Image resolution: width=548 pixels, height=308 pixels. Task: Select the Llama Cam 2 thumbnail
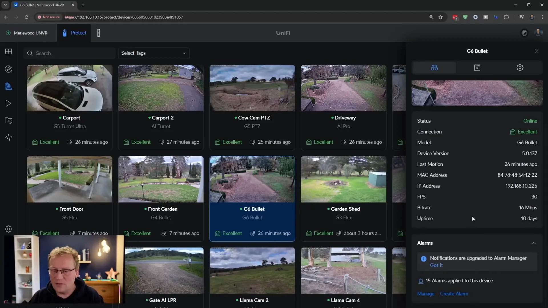pos(252,271)
